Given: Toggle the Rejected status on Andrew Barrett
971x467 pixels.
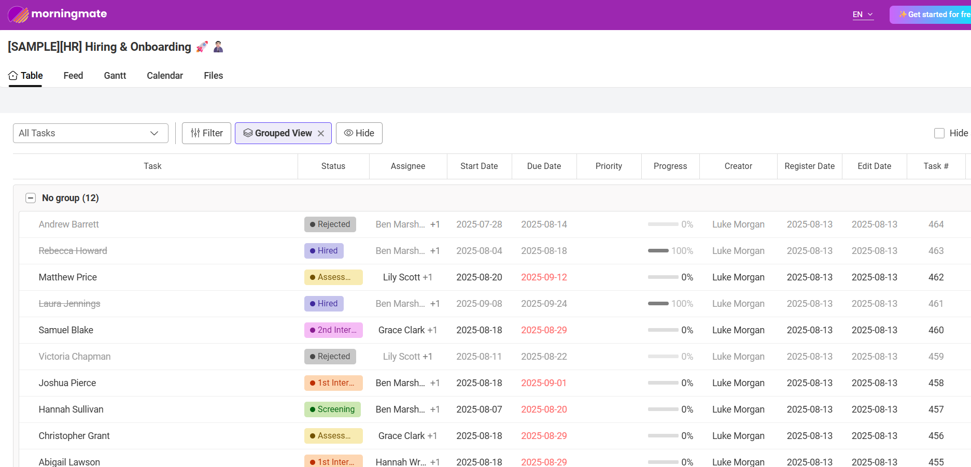Looking at the screenshot, I should 330,224.
